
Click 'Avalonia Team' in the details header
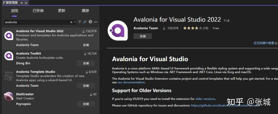click(146, 28)
